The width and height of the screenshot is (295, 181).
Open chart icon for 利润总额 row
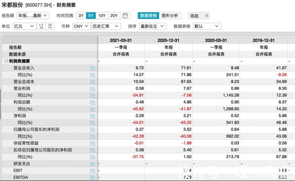click(93, 102)
